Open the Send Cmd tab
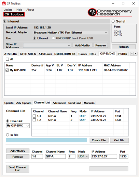The image size is (139, 177). coord(75,103)
